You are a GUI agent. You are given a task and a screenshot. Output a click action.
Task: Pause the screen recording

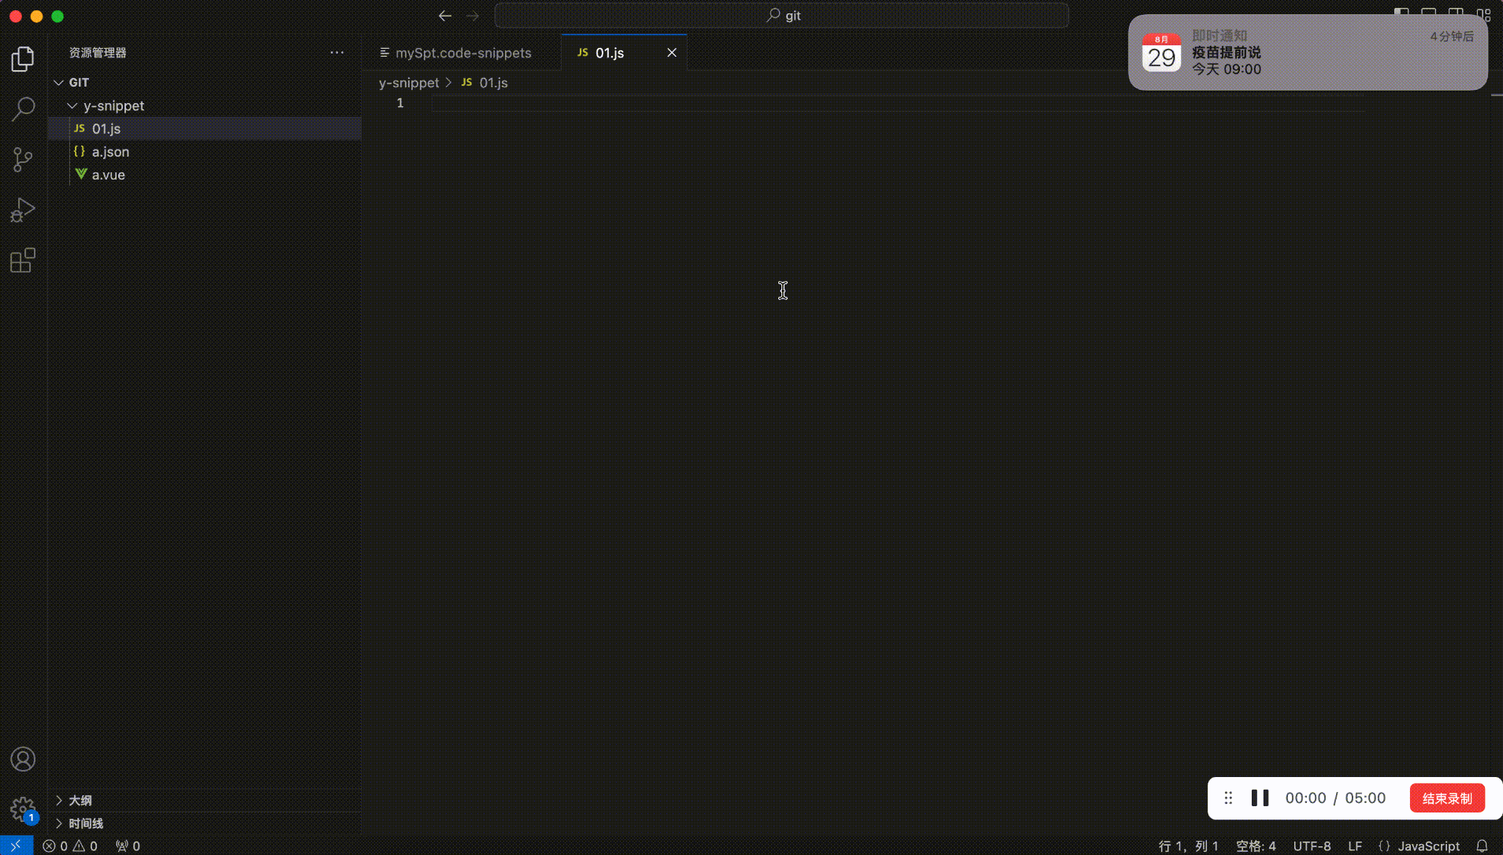coord(1259,798)
